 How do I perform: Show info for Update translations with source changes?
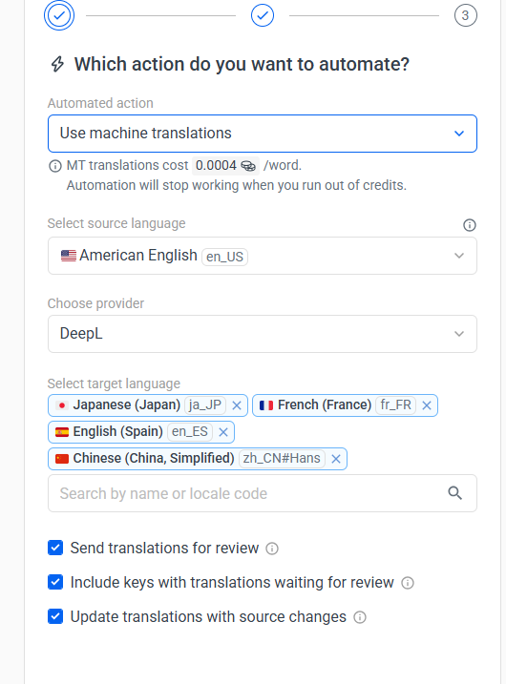pyautogui.click(x=360, y=617)
